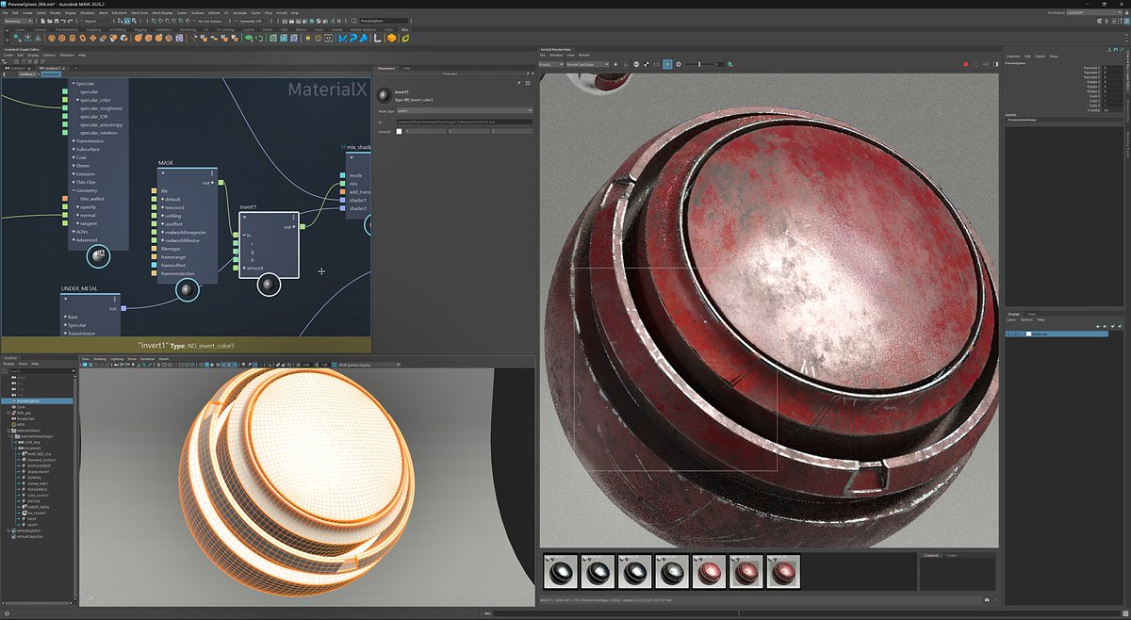Image resolution: width=1131 pixels, height=620 pixels.
Task: Switch to the Anim layer tab
Action: click(1031, 313)
